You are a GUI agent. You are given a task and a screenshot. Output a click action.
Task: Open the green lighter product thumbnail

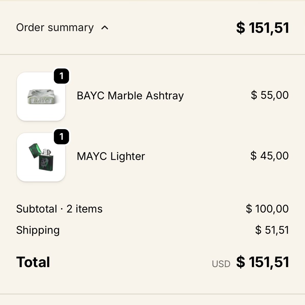pos(41,157)
